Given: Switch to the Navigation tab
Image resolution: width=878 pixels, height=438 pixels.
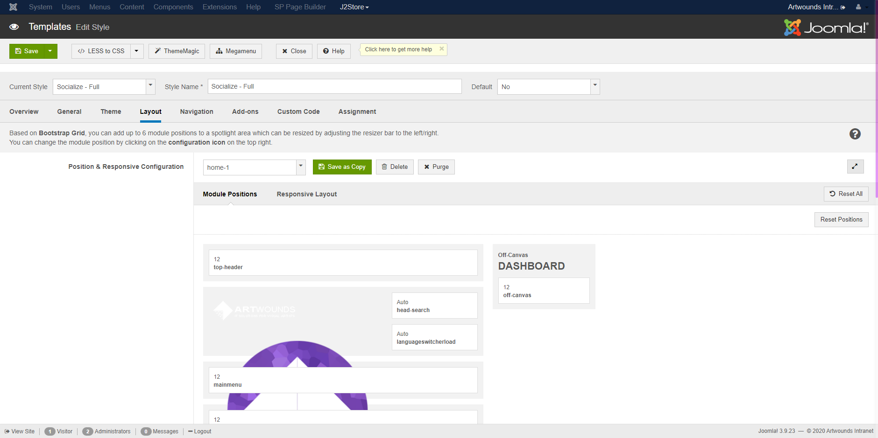Looking at the screenshot, I should [197, 112].
